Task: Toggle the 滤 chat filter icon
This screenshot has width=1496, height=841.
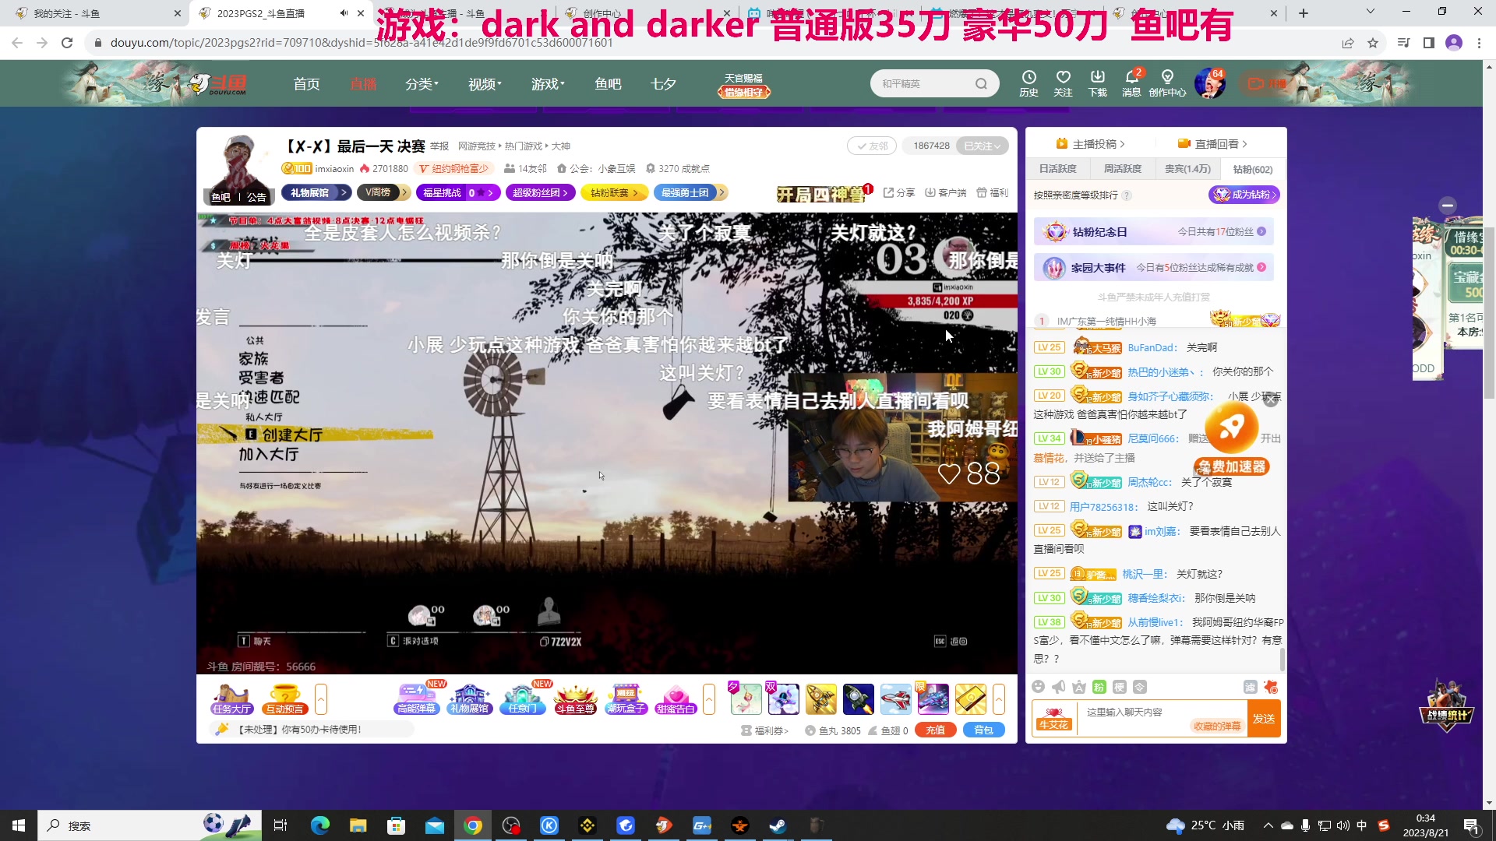Action: (1250, 686)
